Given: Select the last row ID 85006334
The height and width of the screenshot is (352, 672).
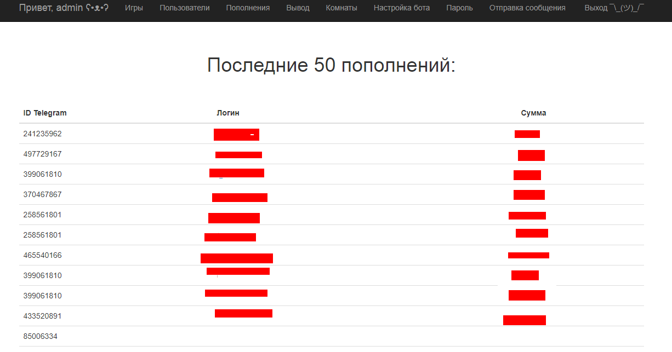Looking at the screenshot, I should tap(40, 336).
